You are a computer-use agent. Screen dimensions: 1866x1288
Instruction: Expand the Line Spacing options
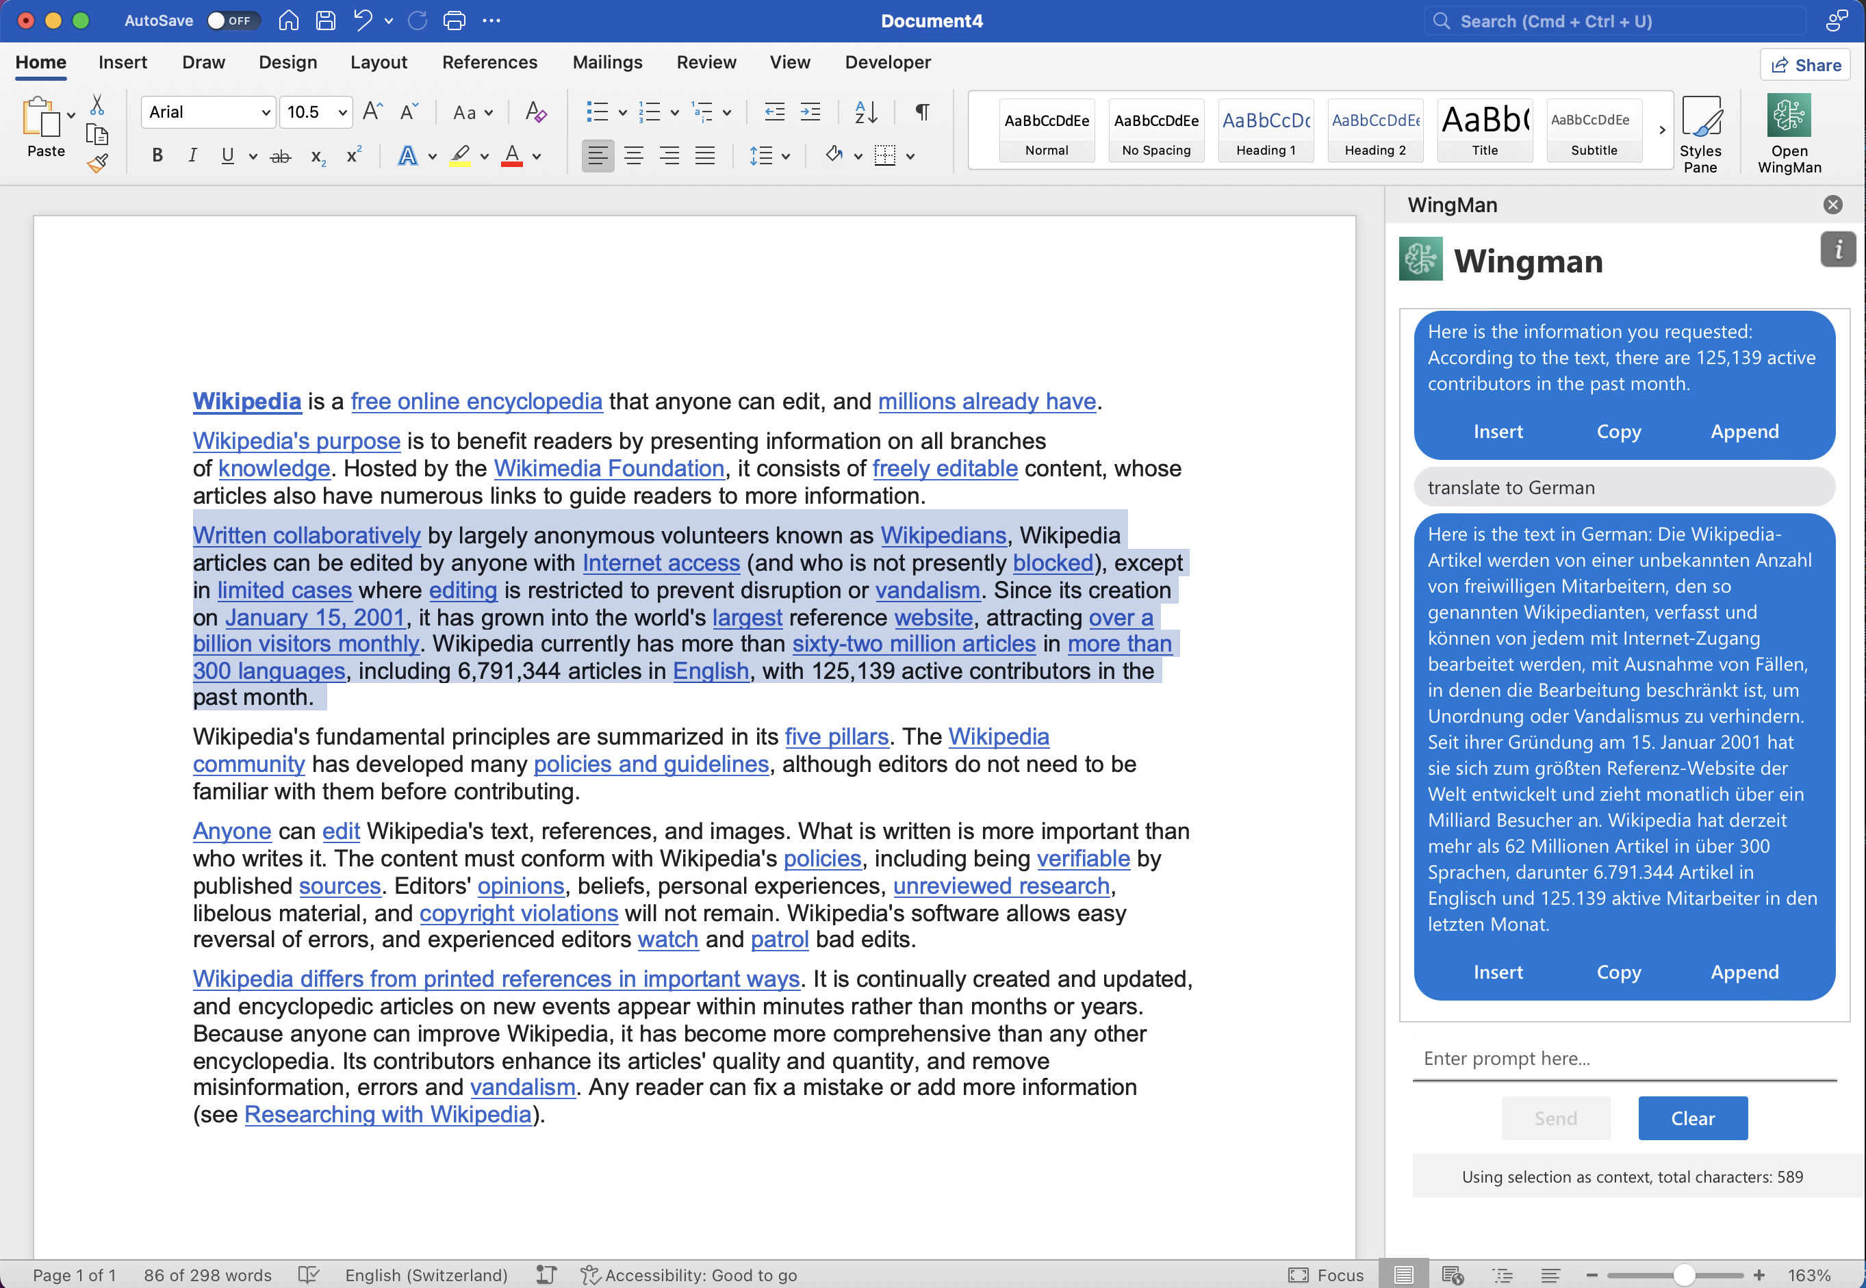pyautogui.click(x=784, y=156)
